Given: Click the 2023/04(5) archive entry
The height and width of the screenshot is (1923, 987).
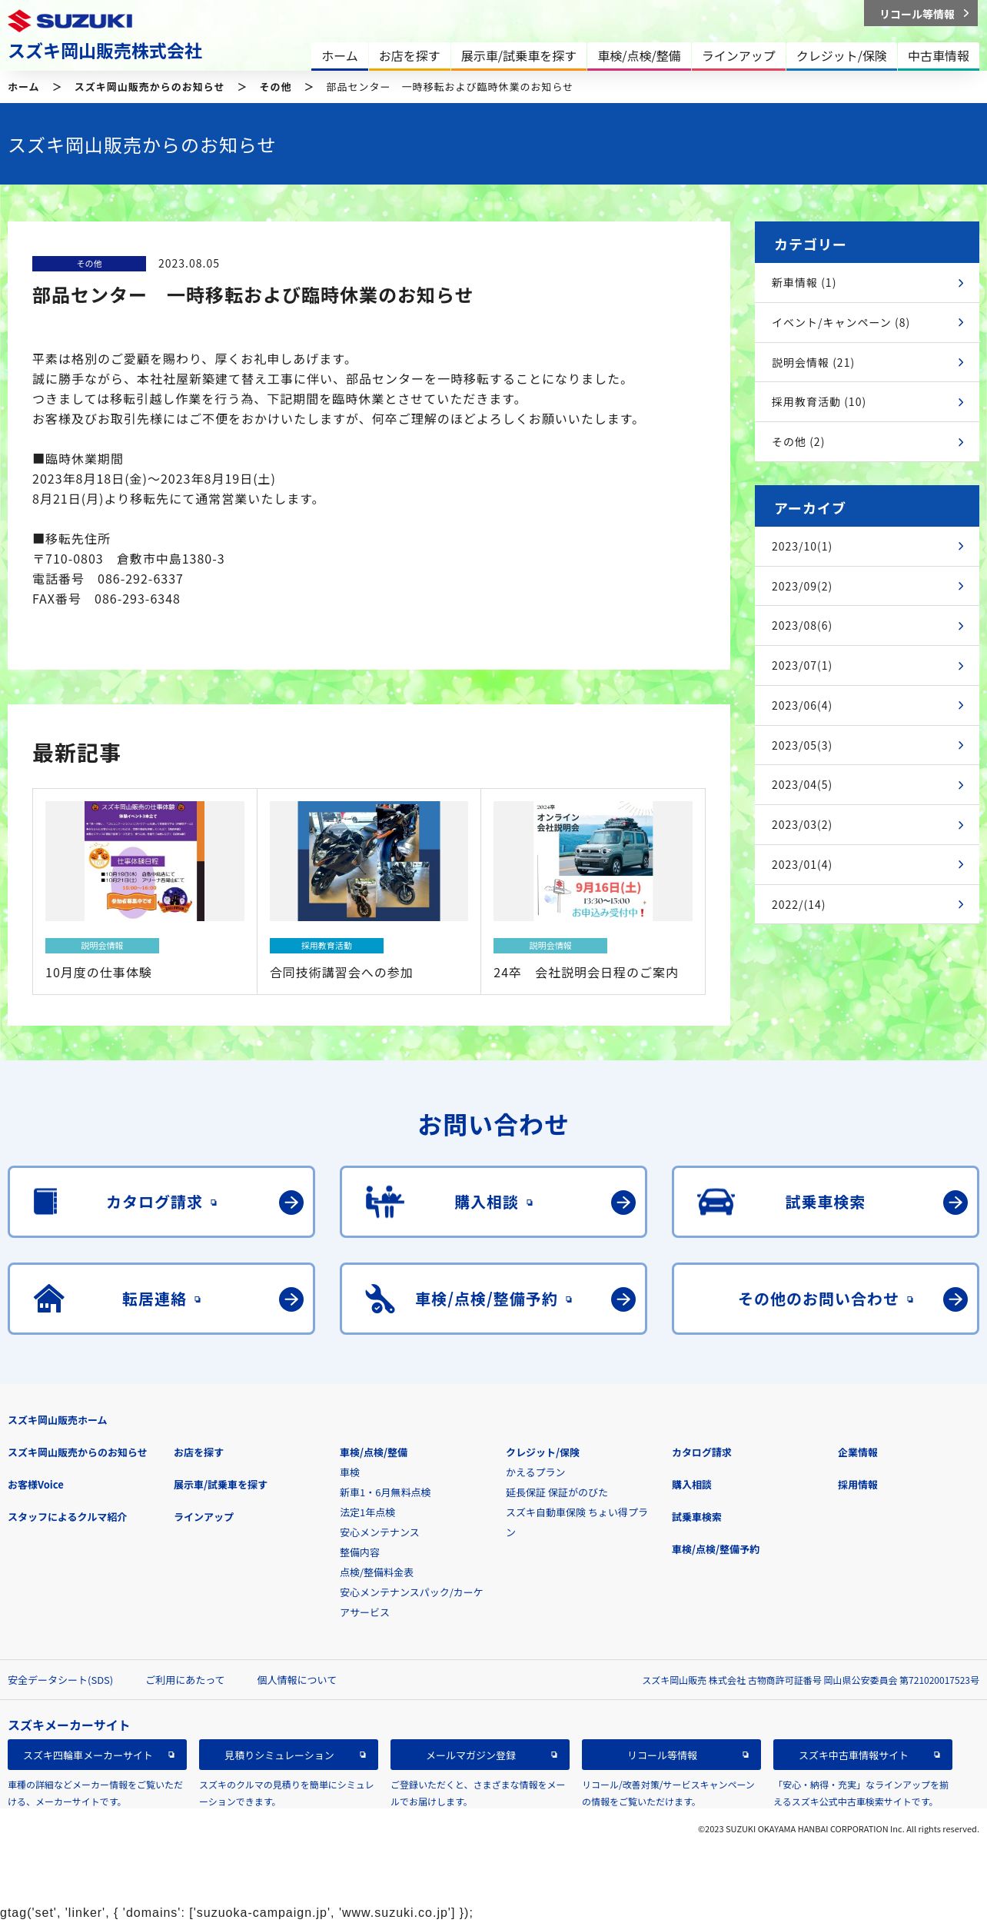Looking at the screenshot, I should 867,785.
